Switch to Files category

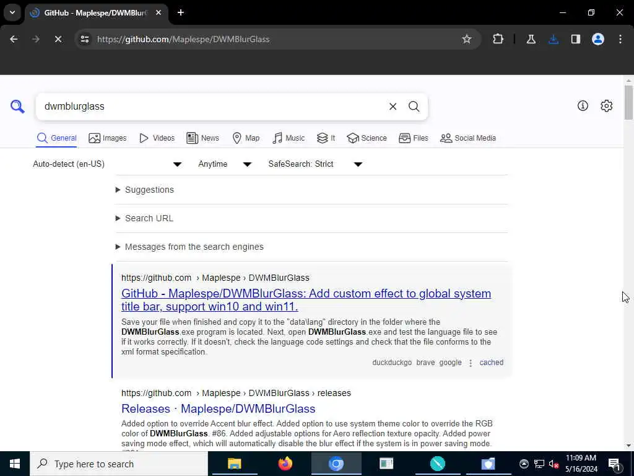pyautogui.click(x=413, y=138)
